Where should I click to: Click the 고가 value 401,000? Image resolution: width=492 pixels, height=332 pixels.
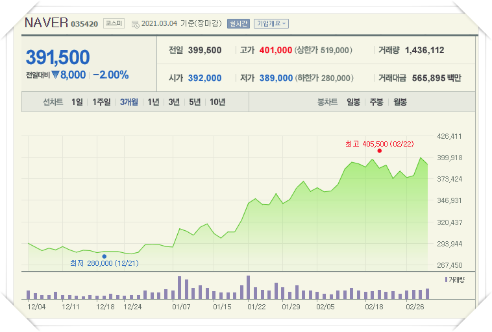[276, 50]
